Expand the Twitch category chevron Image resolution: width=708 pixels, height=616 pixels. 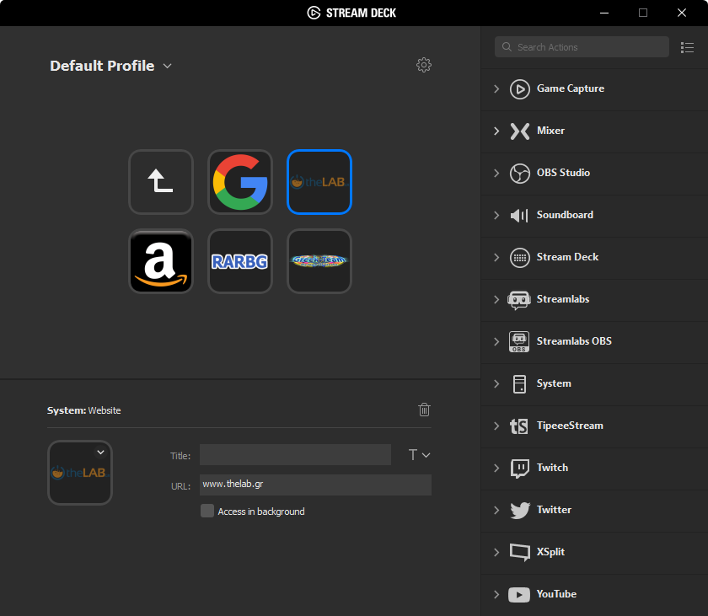(x=496, y=468)
